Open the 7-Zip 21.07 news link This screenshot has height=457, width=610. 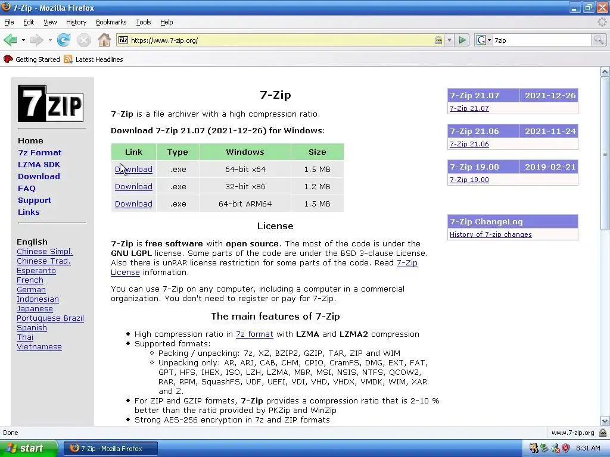coord(469,108)
